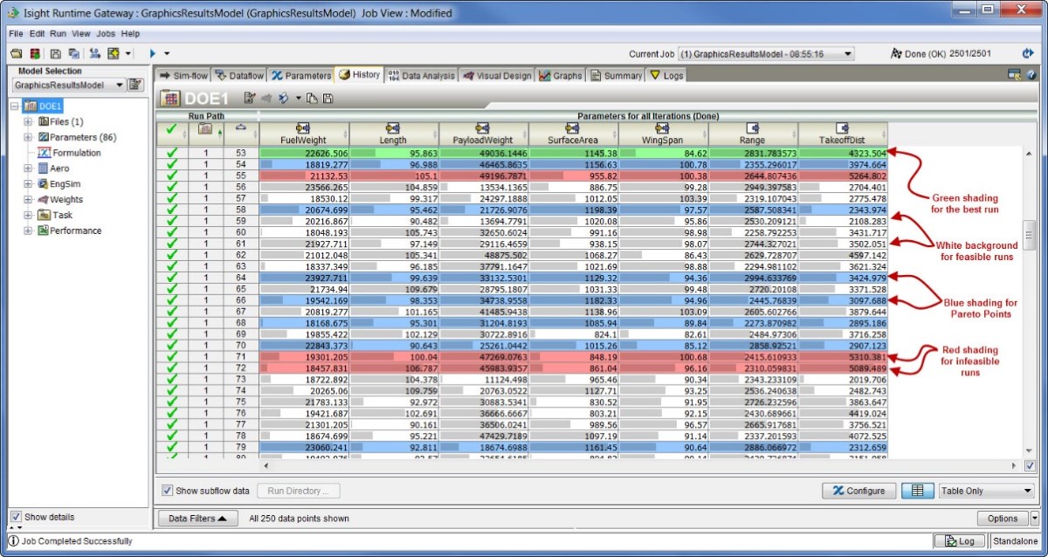Open the dropdown arrow beside the star icon
The width and height of the screenshot is (1048, 557).
[x=128, y=53]
